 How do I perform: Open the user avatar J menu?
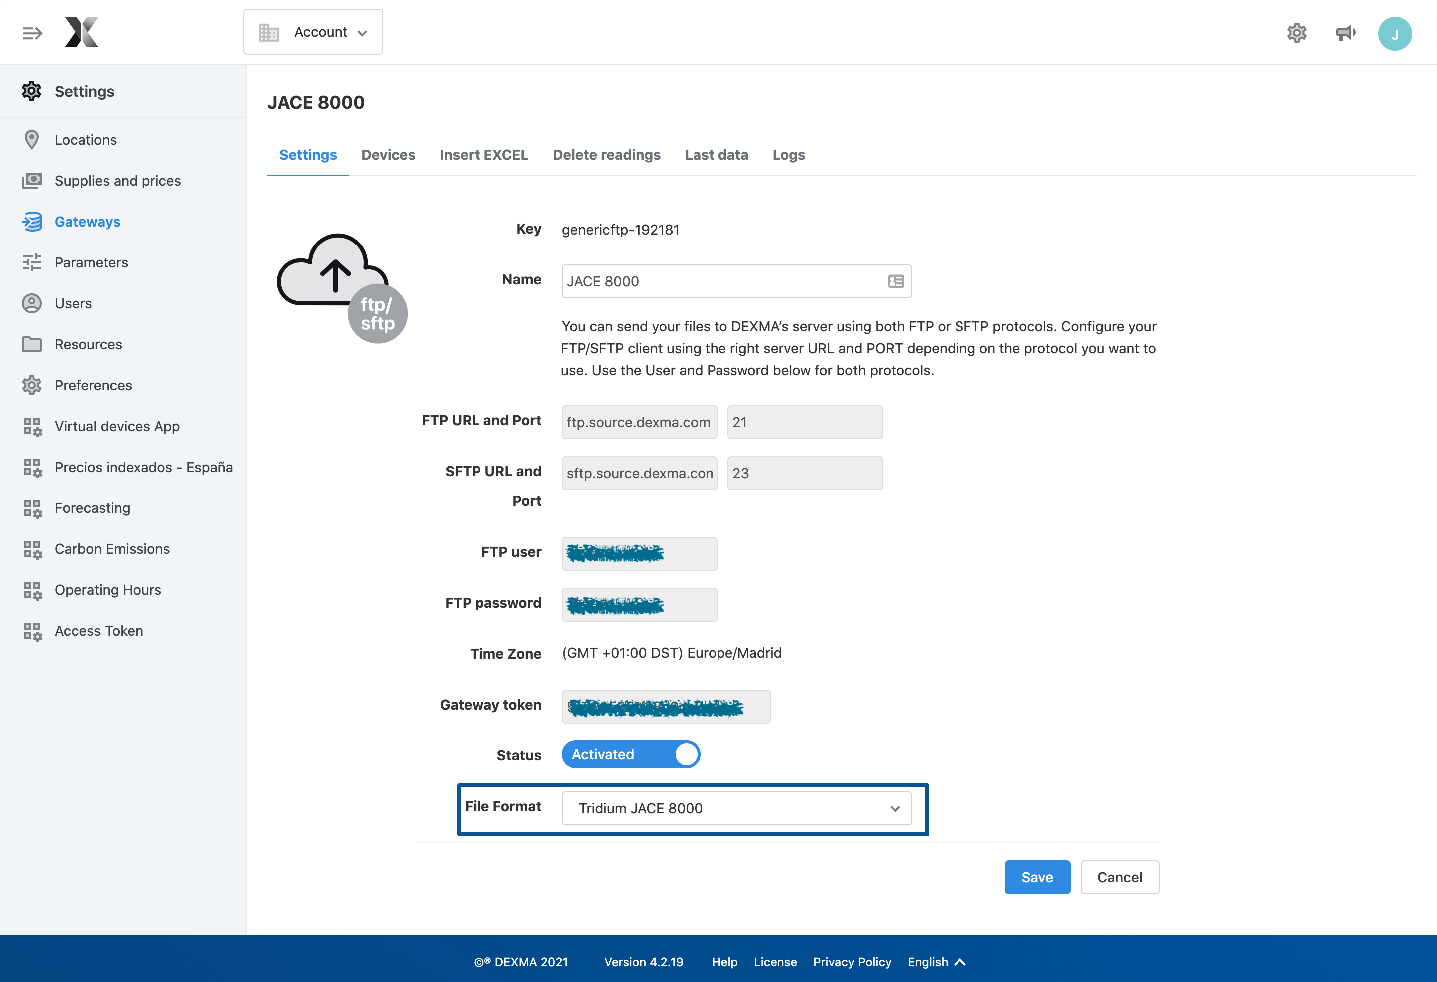click(x=1394, y=33)
